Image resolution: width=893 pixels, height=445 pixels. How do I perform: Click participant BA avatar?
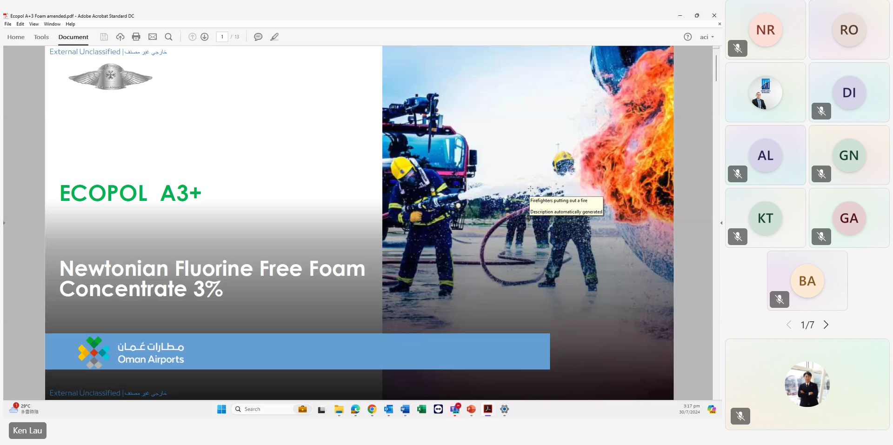(807, 281)
